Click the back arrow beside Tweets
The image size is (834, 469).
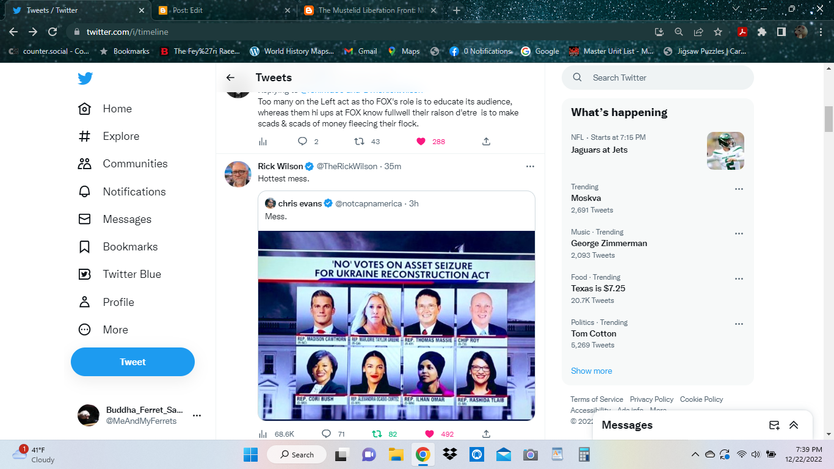[230, 78]
